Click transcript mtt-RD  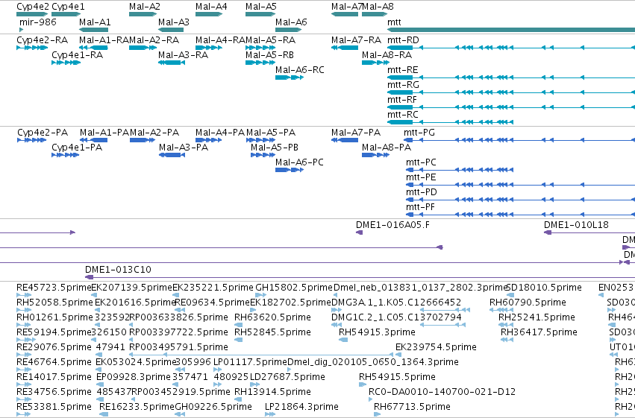click(511, 48)
